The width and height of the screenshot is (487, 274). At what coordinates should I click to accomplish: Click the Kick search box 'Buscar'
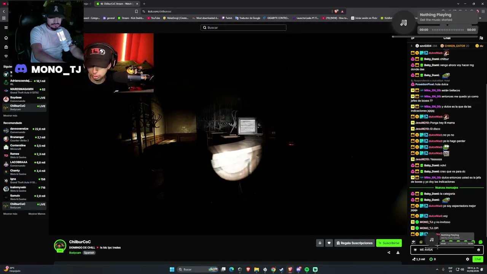(243, 27)
